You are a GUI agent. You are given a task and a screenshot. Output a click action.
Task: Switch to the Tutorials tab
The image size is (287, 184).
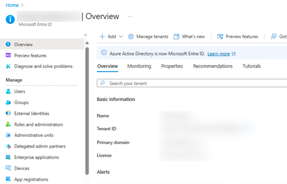coord(252,66)
